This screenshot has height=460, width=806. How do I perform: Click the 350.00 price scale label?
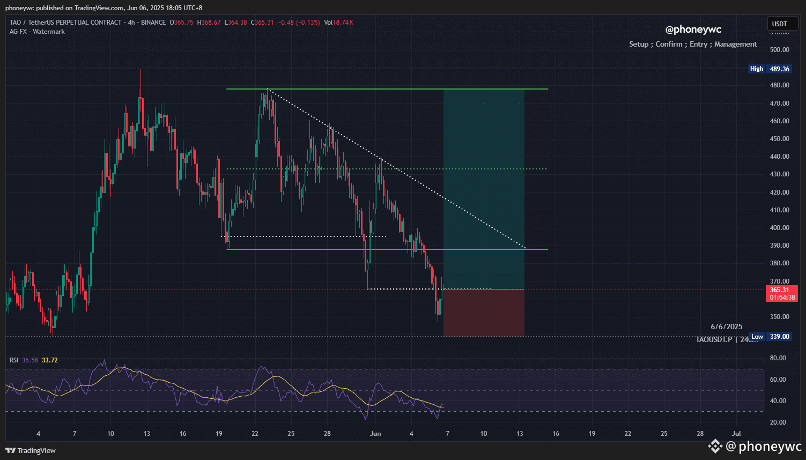click(780, 317)
